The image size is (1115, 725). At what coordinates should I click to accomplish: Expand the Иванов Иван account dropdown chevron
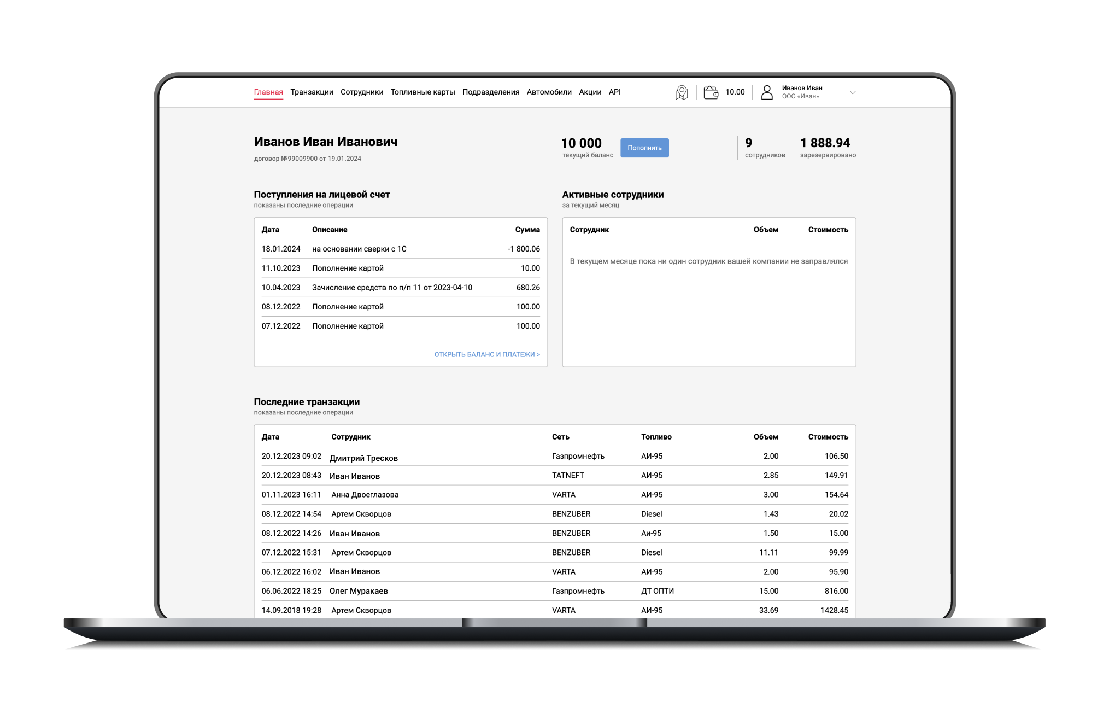852,92
